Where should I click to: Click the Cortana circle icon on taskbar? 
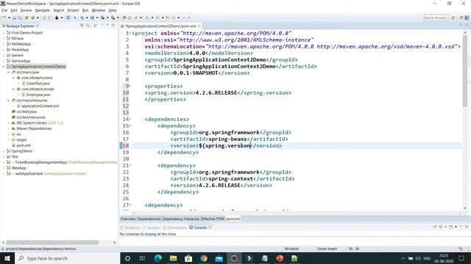[127, 258]
